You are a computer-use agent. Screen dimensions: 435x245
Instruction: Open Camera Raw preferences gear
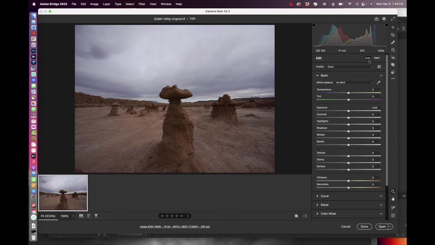(384, 18)
